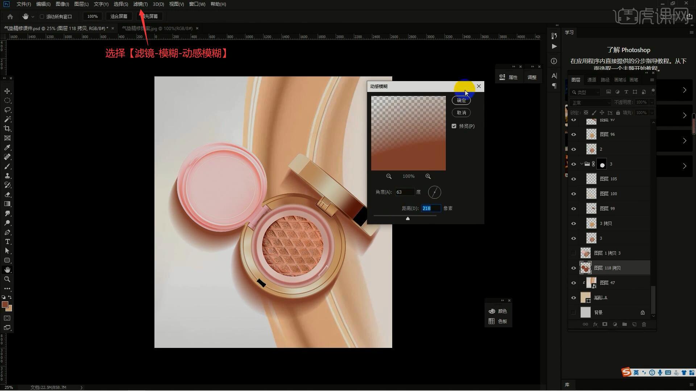696x391 pixels.
Task: Hide layer 图层 105 visibility eye
Action: pos(573,179)
